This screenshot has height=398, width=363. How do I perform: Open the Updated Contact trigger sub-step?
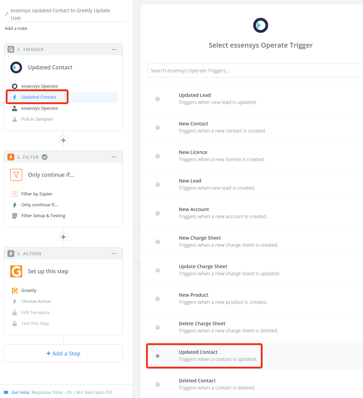[x=63, y=97]
